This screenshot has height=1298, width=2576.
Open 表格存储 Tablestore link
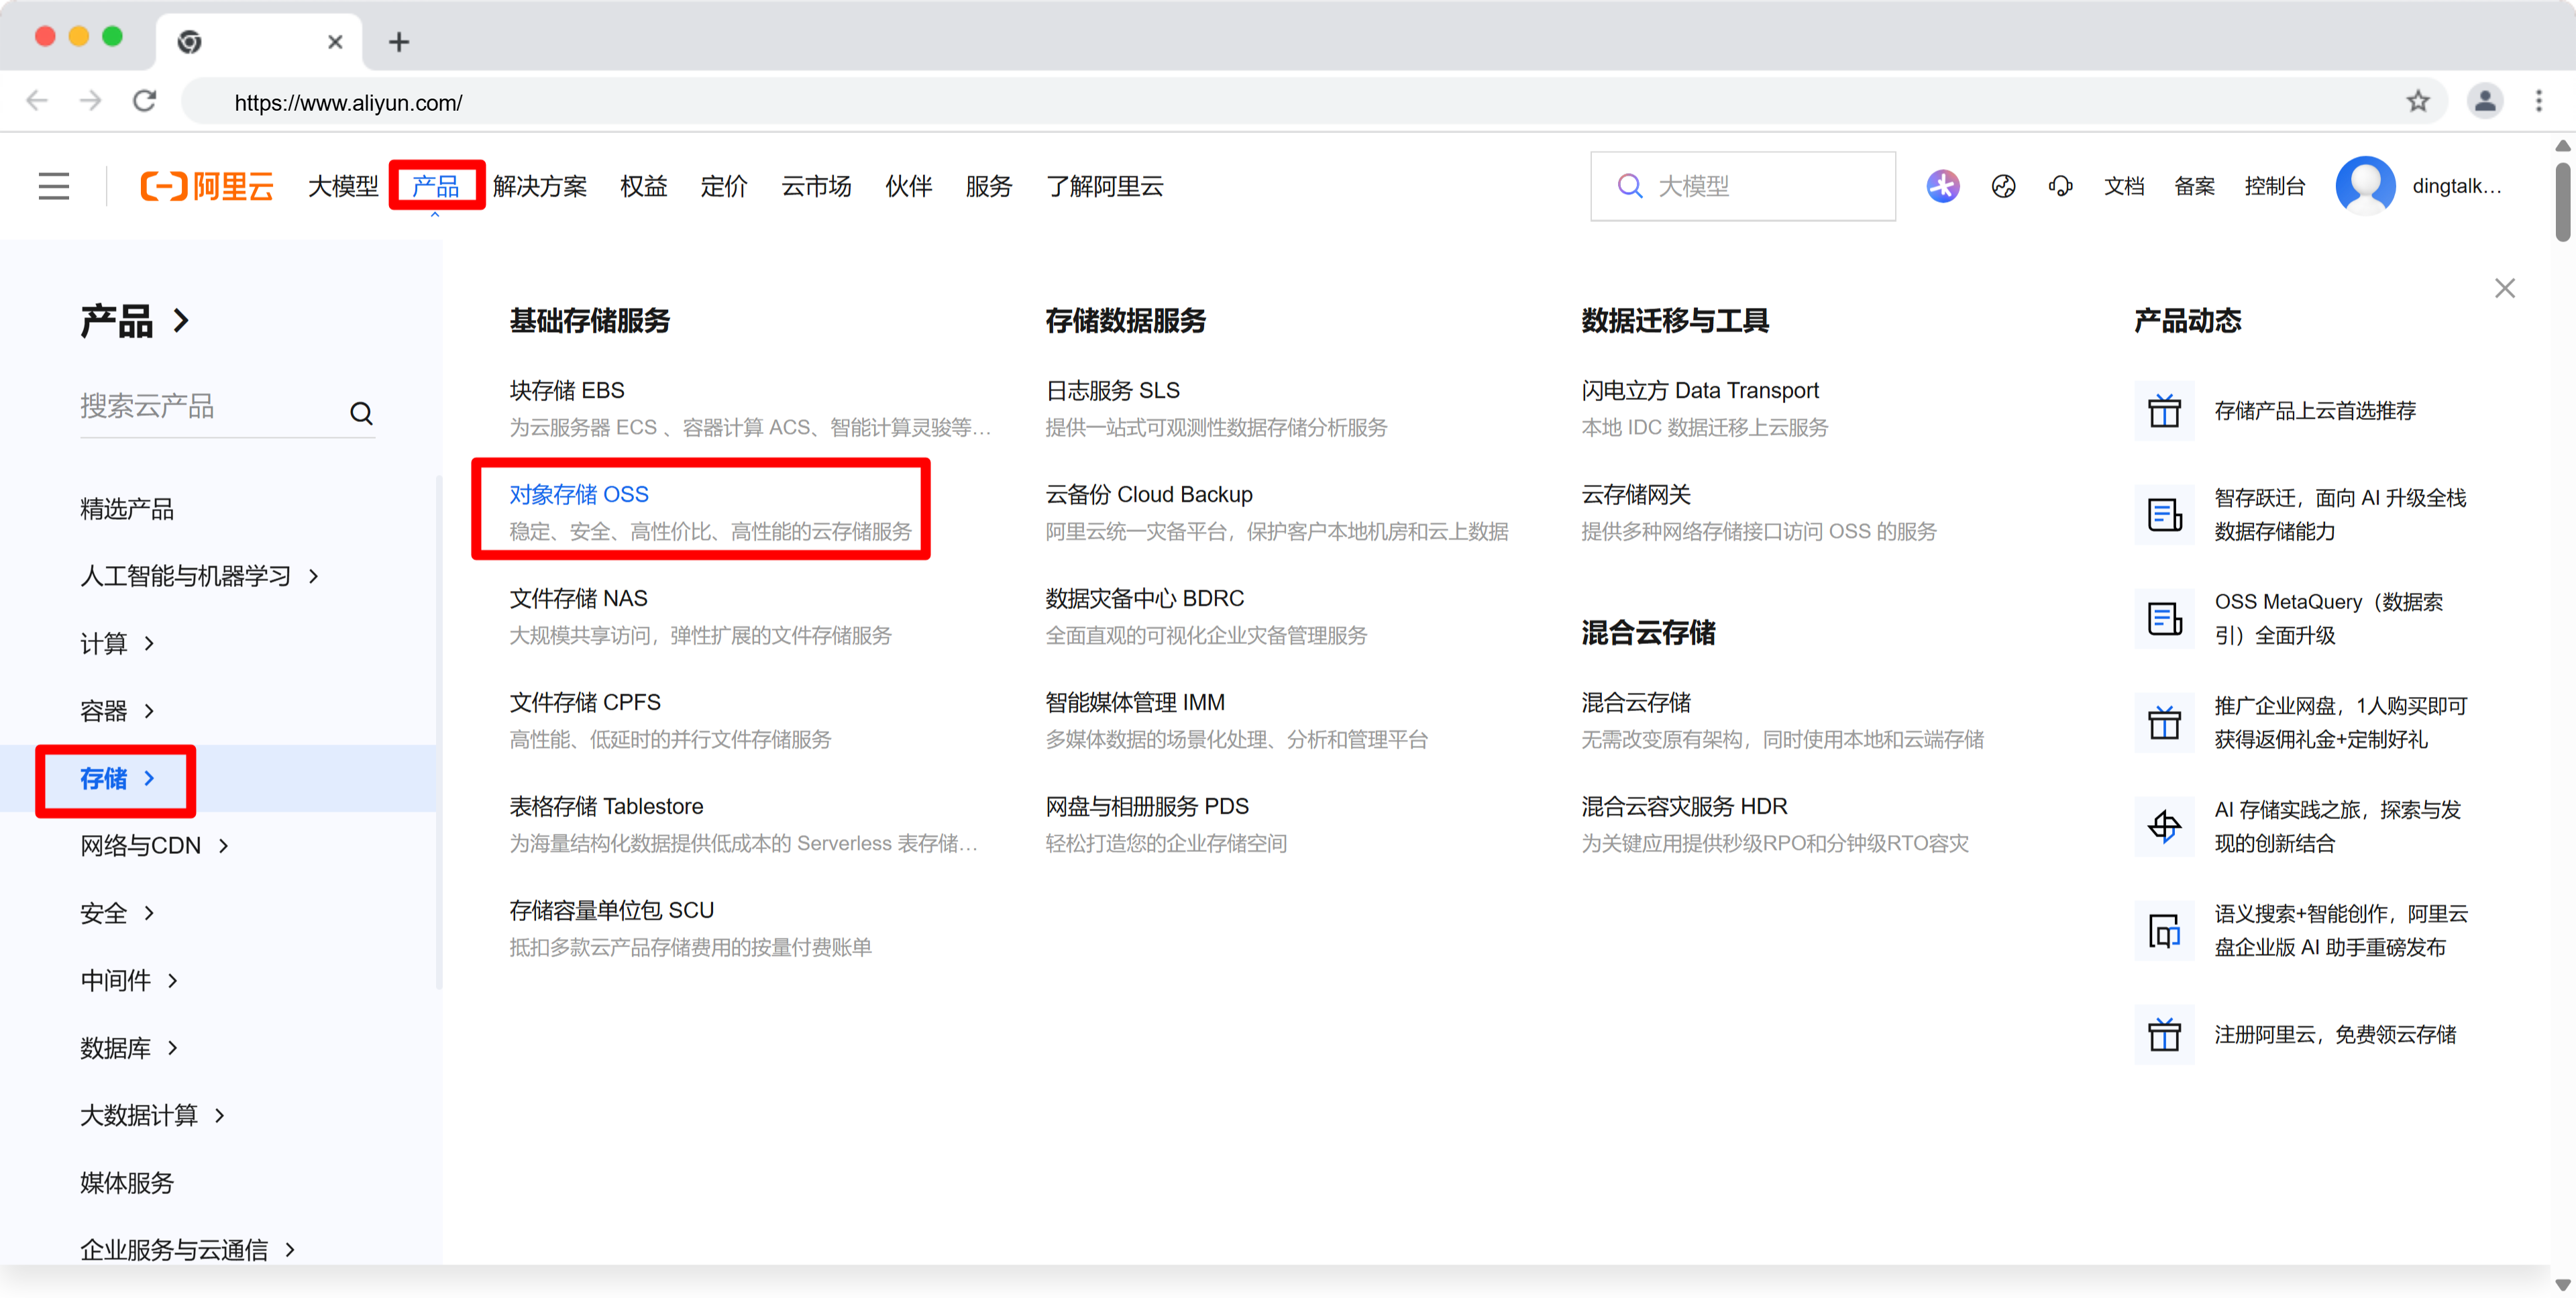pos(606,806)
